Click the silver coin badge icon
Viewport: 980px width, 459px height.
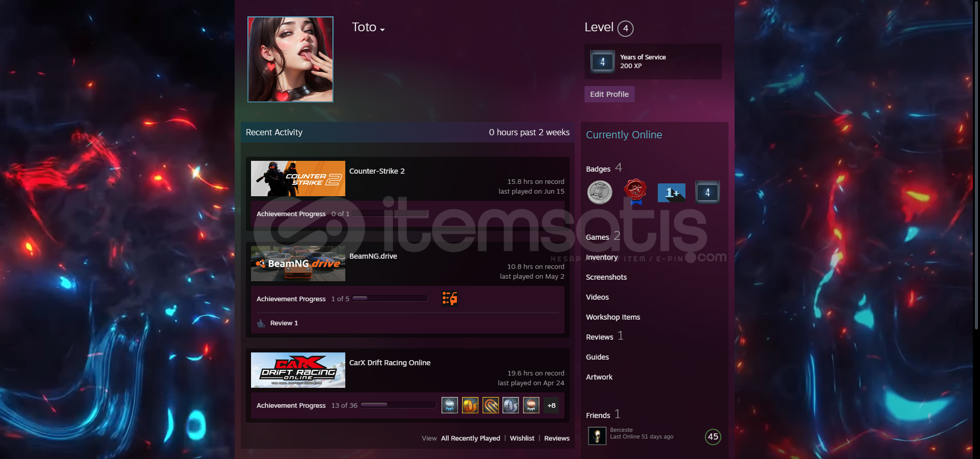point(599,192)
